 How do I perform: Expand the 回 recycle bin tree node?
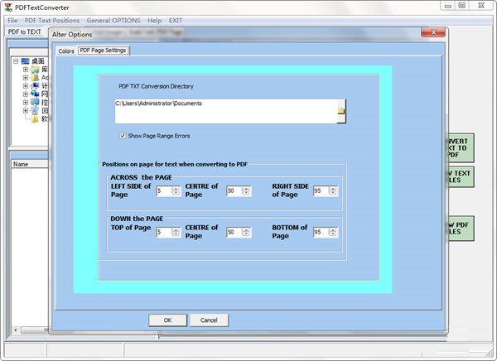pos(26,110)
